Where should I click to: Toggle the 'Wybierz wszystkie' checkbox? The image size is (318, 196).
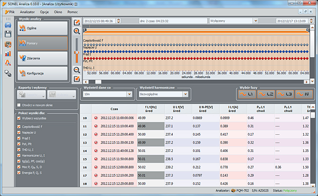click(x=19, y=119)
